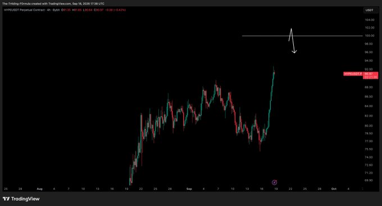382x206 pixels.
Task: Click the 74.00 price axis label
Action: pos(369,157)
